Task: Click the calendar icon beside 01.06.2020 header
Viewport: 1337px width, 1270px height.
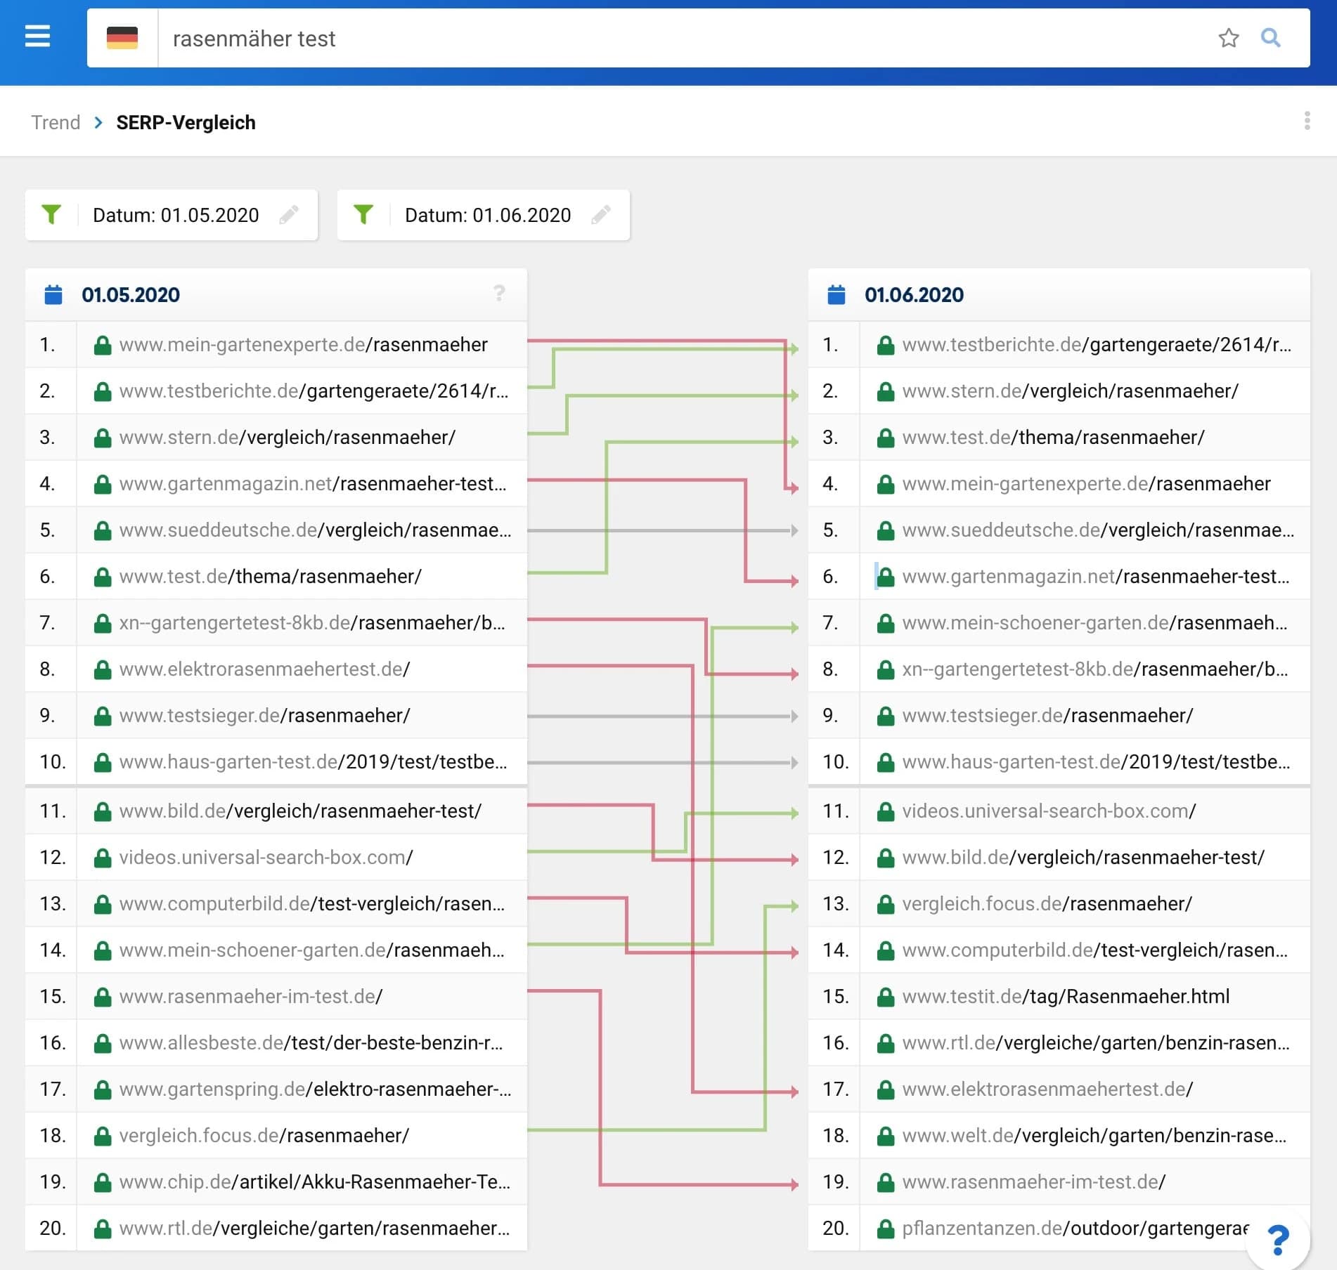Action: click(836, 295)
